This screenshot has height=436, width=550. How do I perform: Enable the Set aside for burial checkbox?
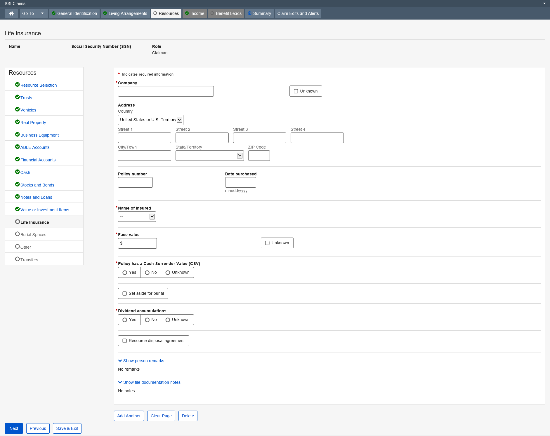(x=125, y=293)
